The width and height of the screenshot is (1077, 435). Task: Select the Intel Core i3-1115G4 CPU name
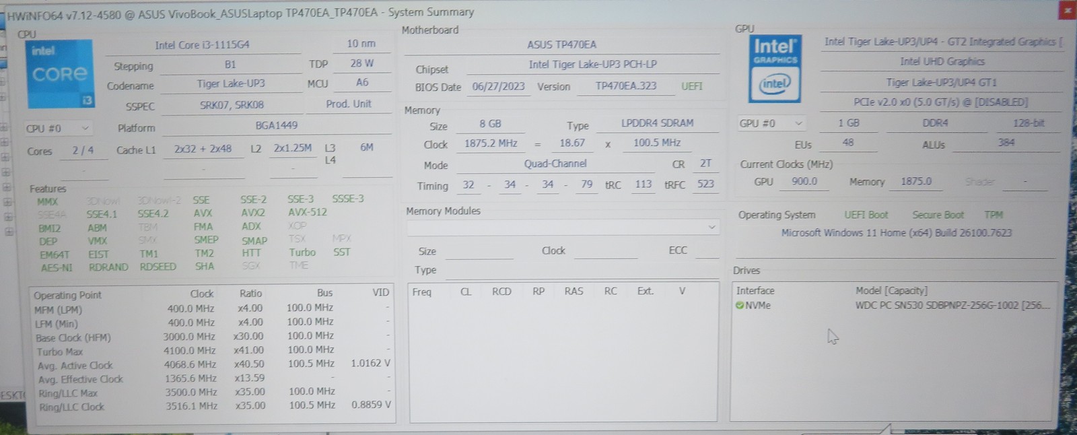[x=203, y=45]
